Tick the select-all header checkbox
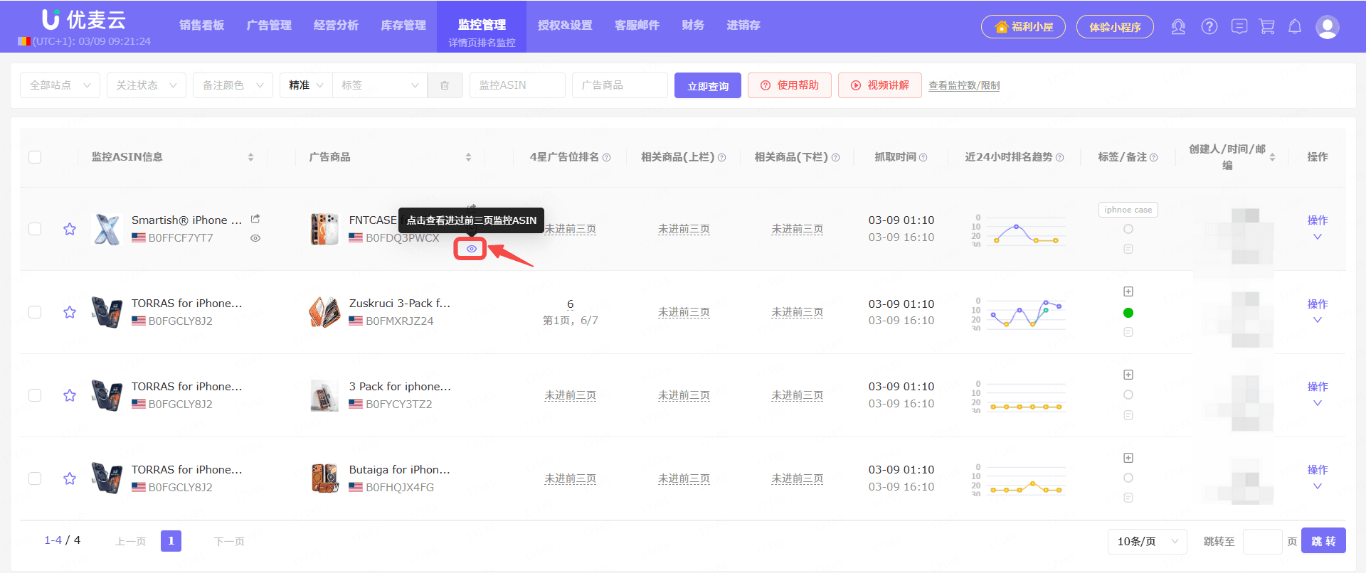This screenshot has height=573, width=1366. [35, 157]
